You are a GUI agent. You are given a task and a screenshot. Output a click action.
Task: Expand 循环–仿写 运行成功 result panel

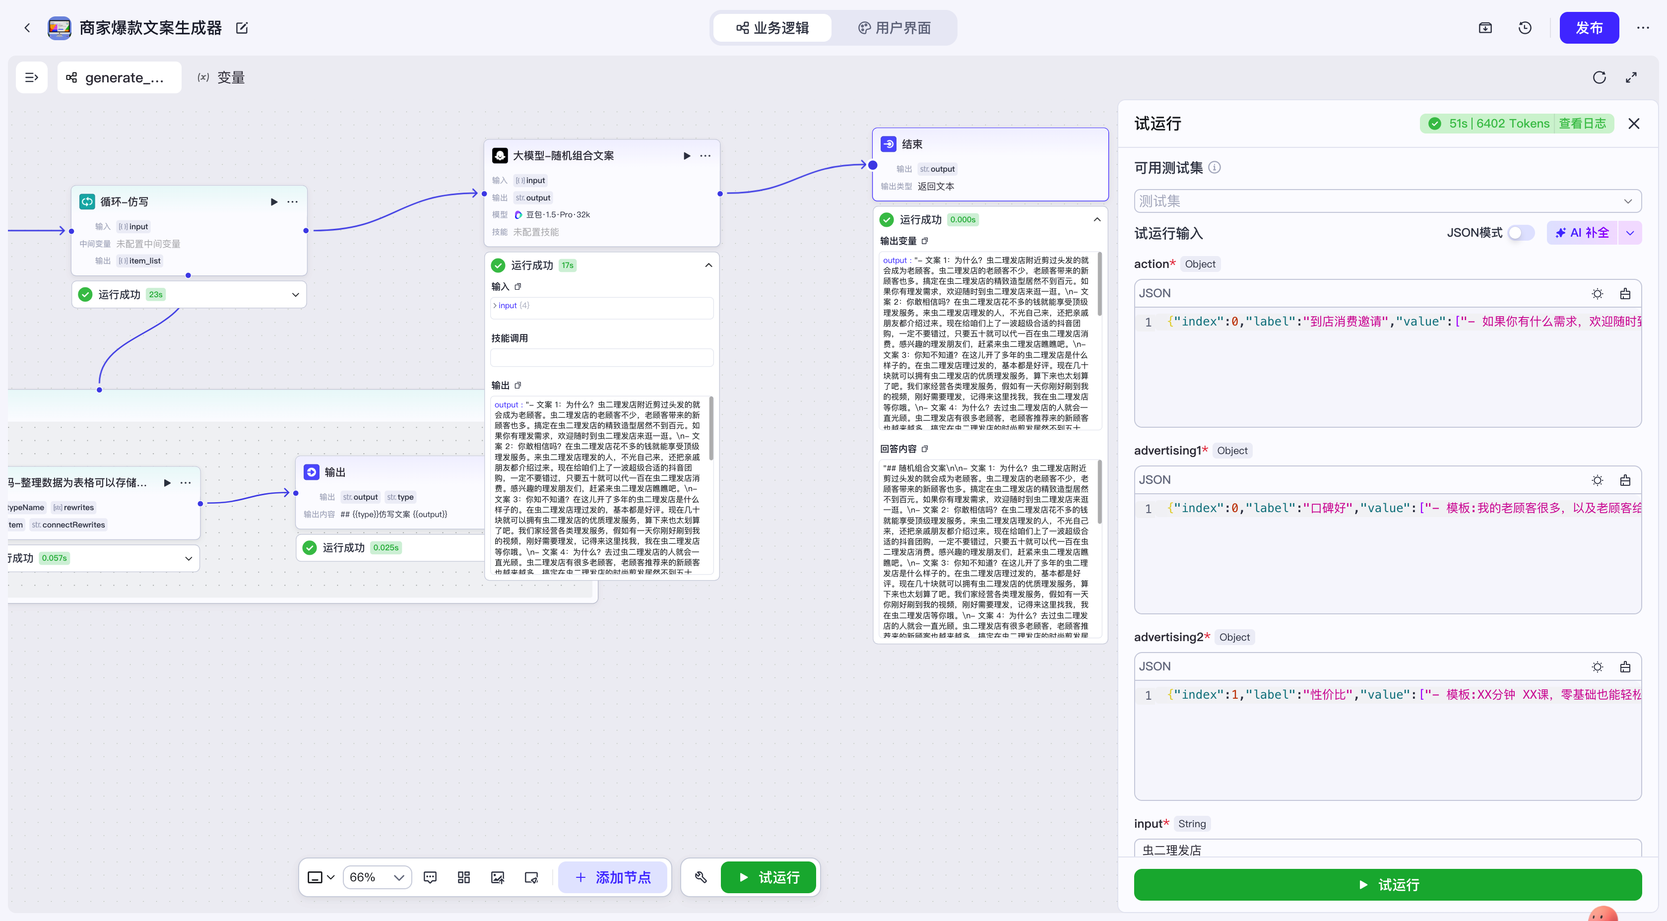pyautogui.click(x=295, y=295)
